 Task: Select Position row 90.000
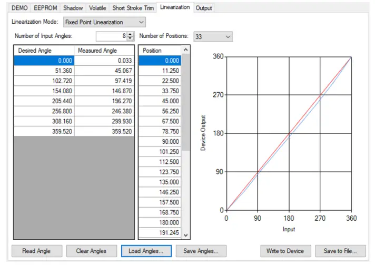pos(160,142)
